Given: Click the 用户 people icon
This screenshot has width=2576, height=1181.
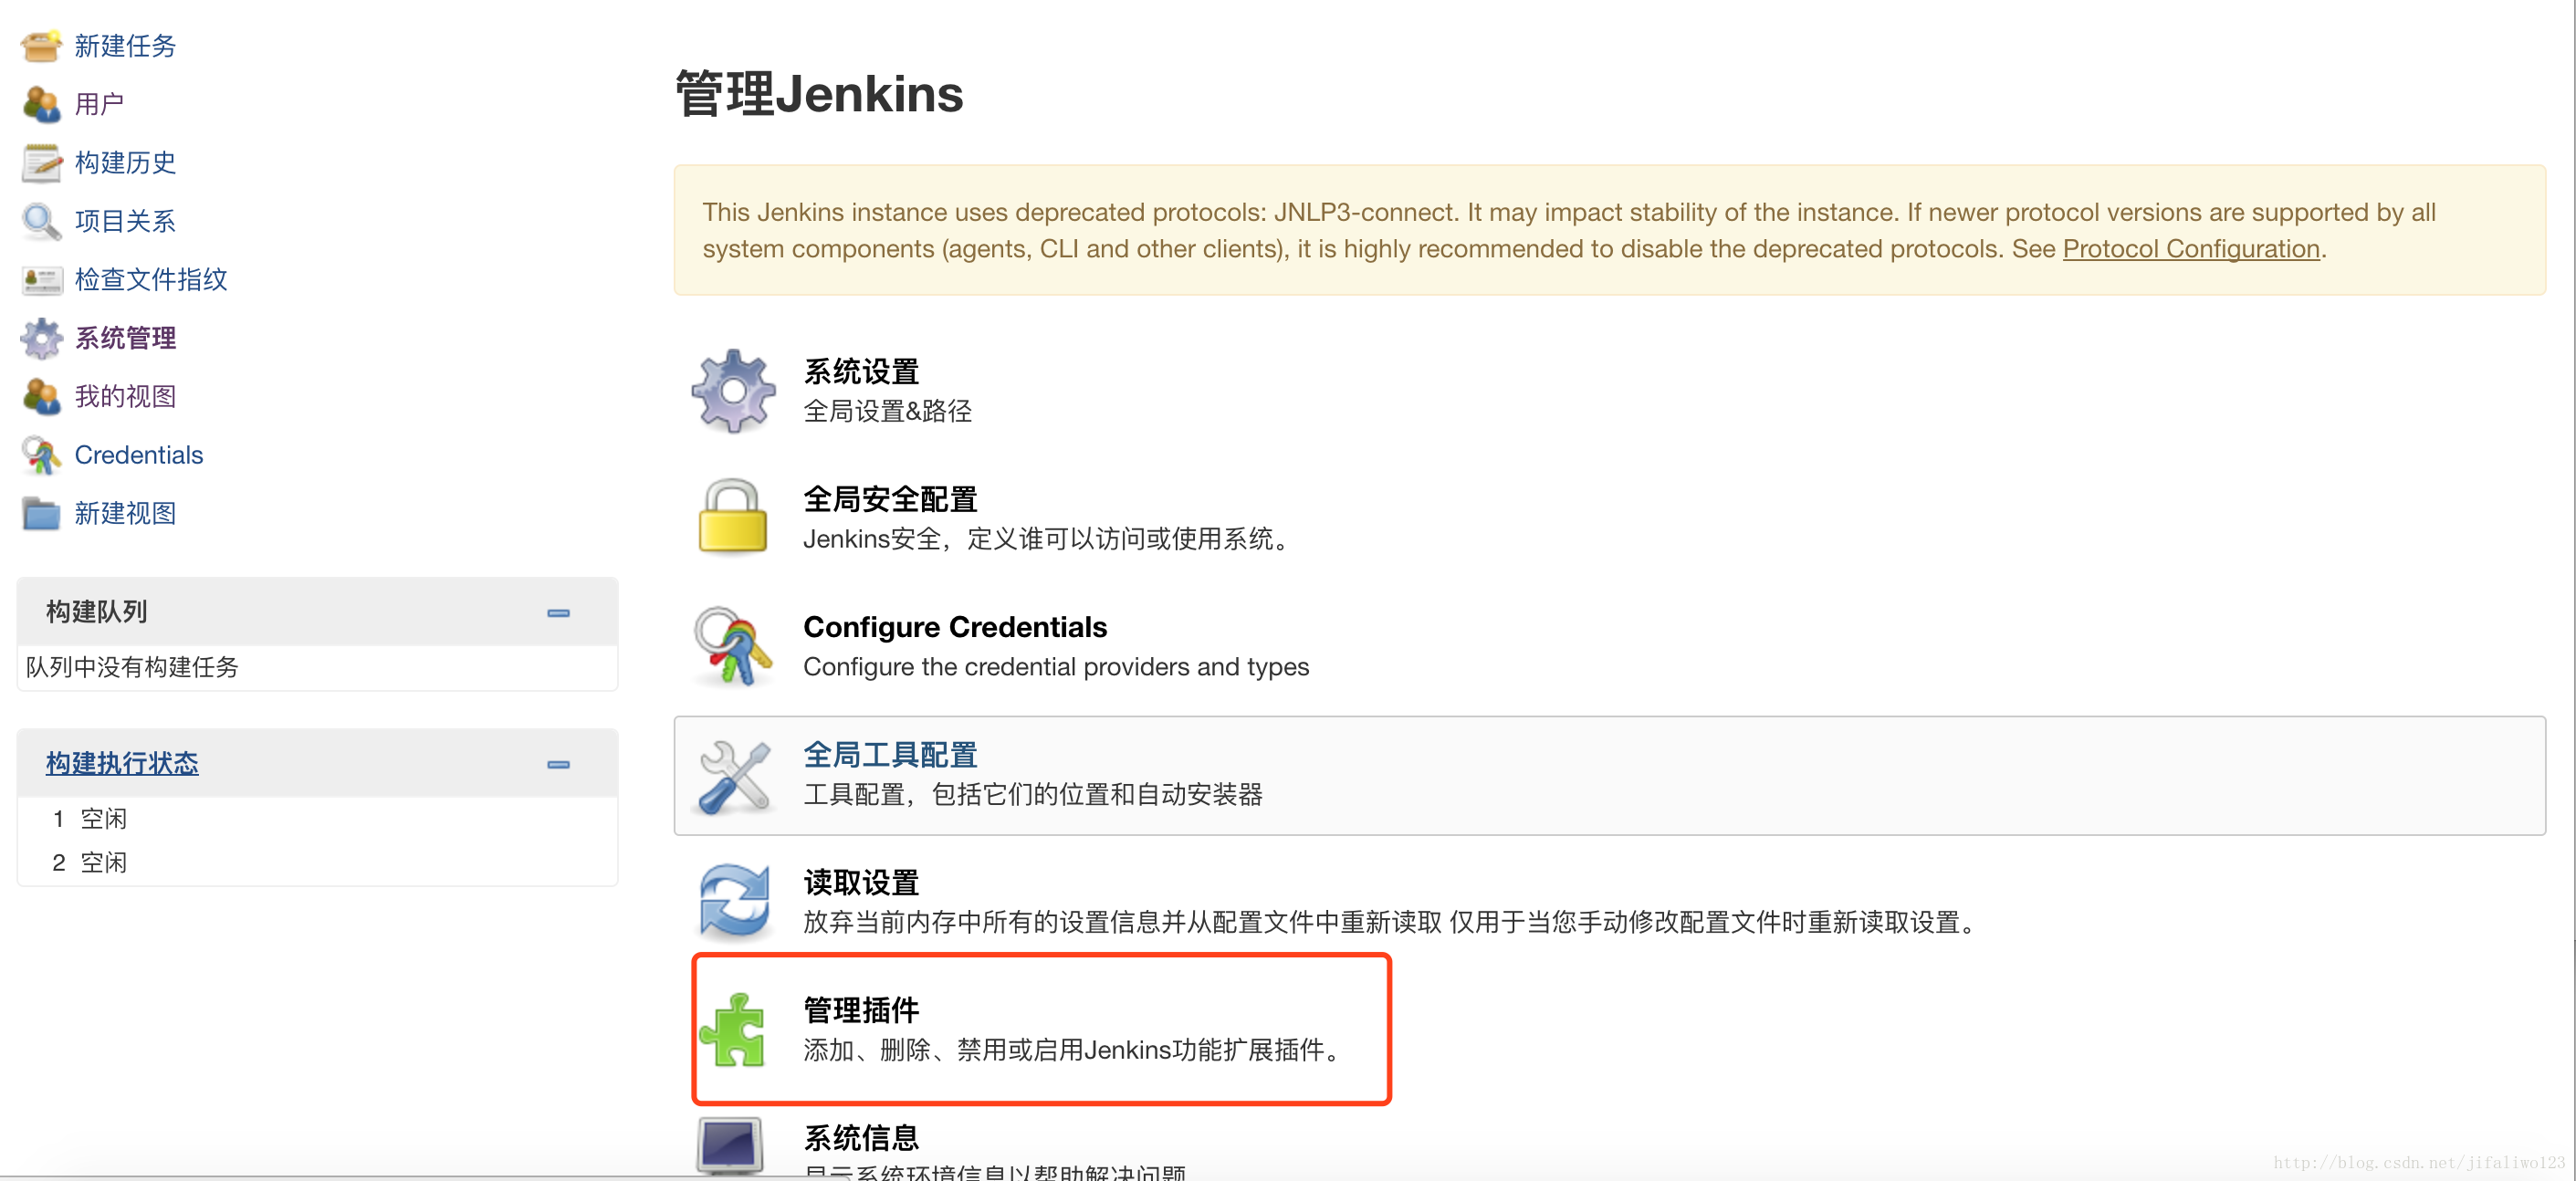Looking at the screenshot, I should click(x=41, y=104).
